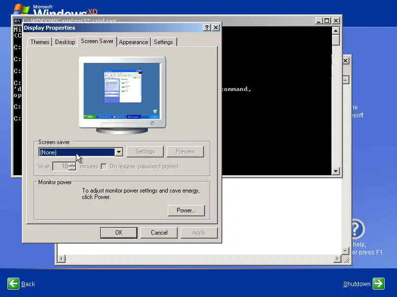The height and width of the screenshot is (297, 397).
Task: Click the Shutdown link text
Action: pyautogui.click(x=357, y=284)
